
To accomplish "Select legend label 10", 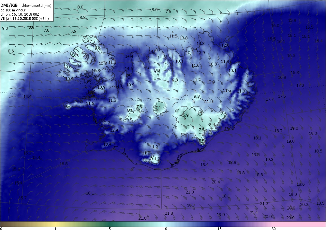I will click(165, 229).
